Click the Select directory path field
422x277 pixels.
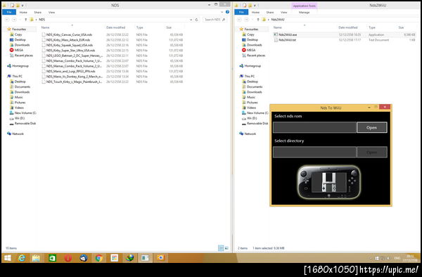click(315, 152)
